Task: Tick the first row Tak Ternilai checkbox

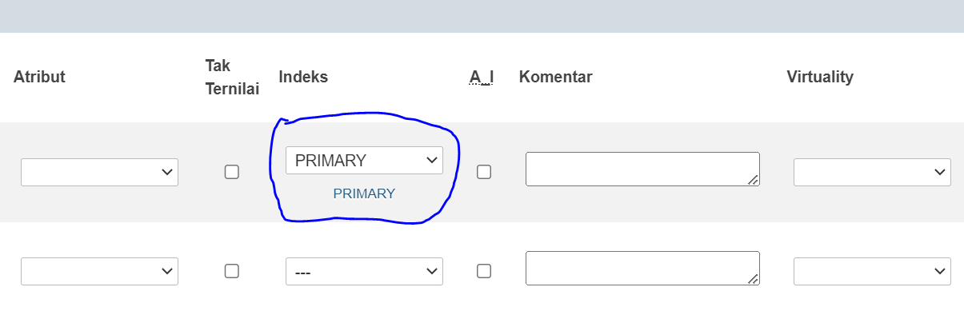Action: tap(232, 172)
